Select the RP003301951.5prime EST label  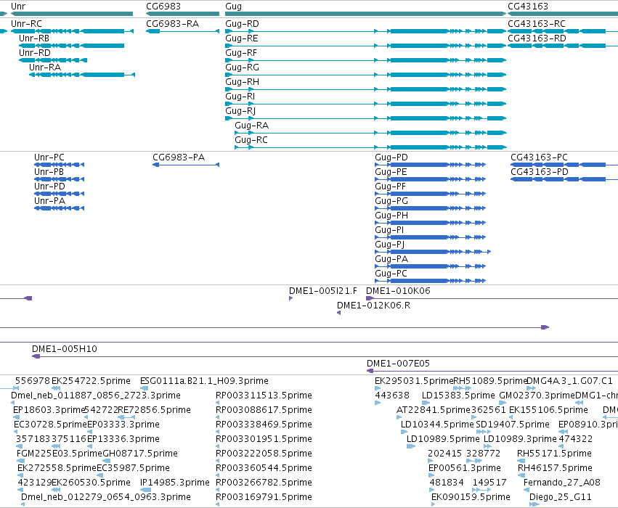tap(264, 440)
